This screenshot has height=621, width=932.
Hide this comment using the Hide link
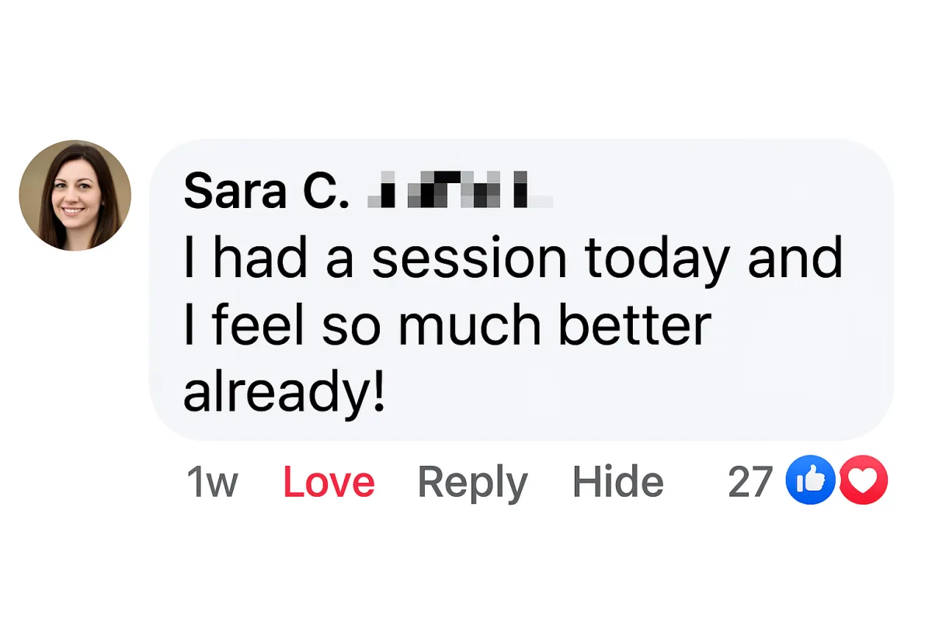pos(618,482)
